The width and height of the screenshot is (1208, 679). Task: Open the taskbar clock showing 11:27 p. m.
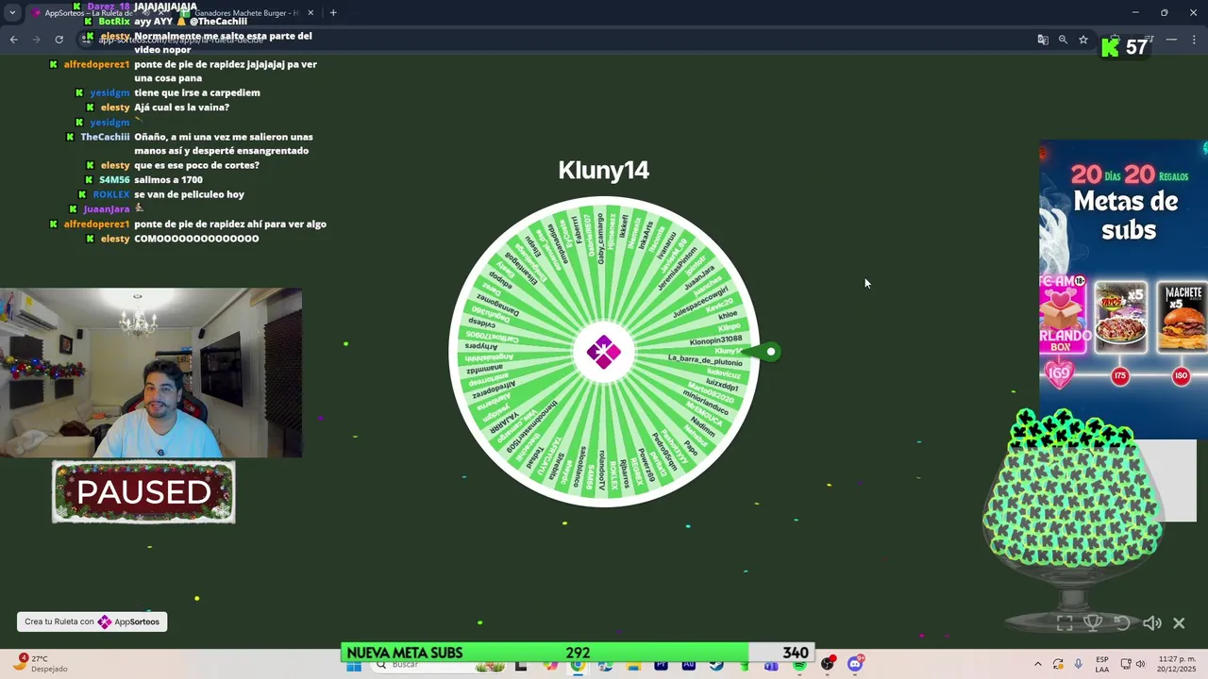(x=1177, y=664)
